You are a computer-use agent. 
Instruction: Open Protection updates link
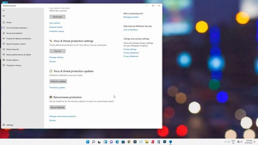point(57,88)
